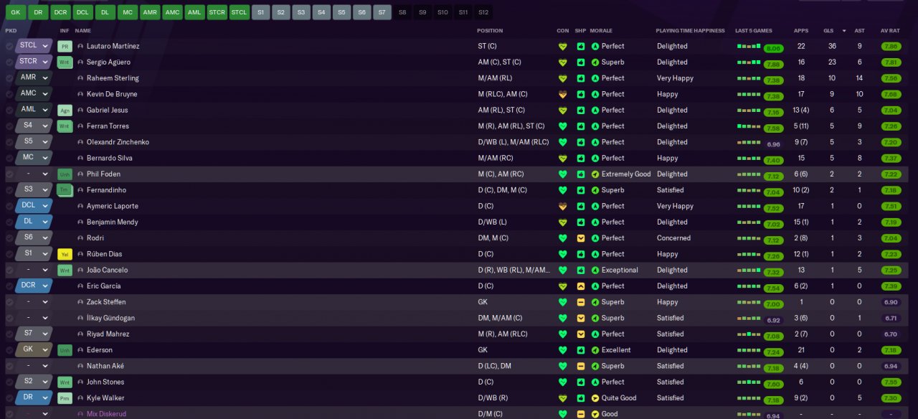Click the condition heart icon for Aymeric Laporte
918x419 pixels.
tap(563, 206)
